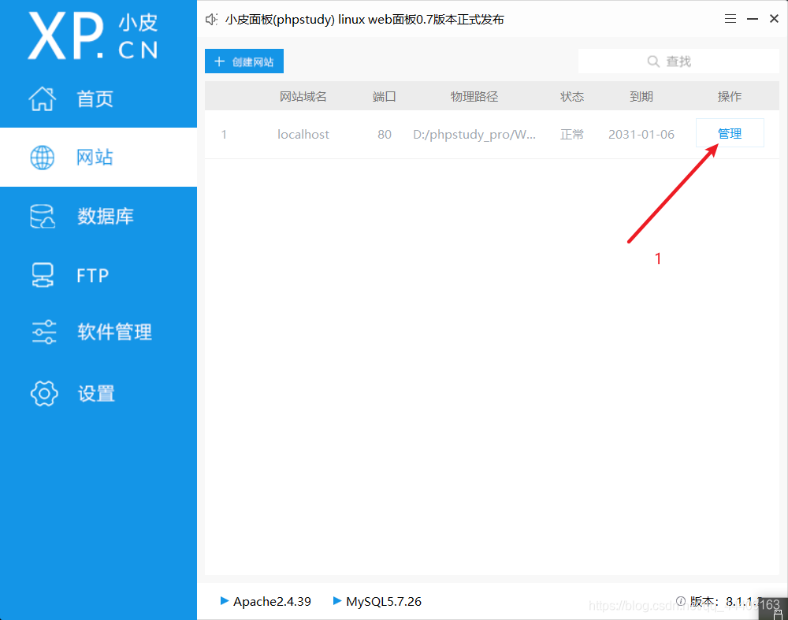The width and height of the screenshot is (788, 620).
Task: Close the phpstudy window
Action: tap(774, 19)
